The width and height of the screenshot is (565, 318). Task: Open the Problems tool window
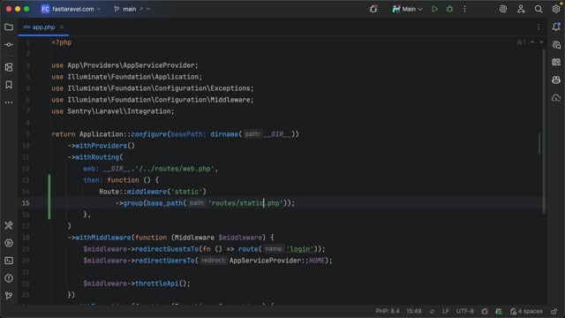click(x=9, y=278)
